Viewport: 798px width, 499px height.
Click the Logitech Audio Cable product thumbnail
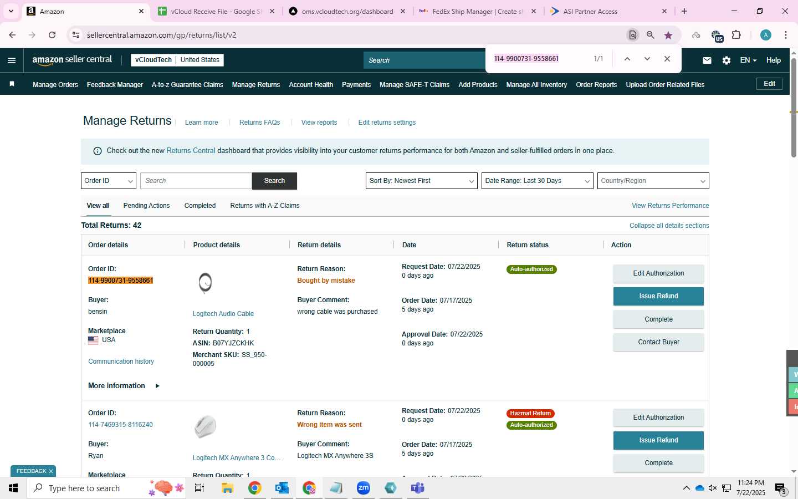coord(205,283)
